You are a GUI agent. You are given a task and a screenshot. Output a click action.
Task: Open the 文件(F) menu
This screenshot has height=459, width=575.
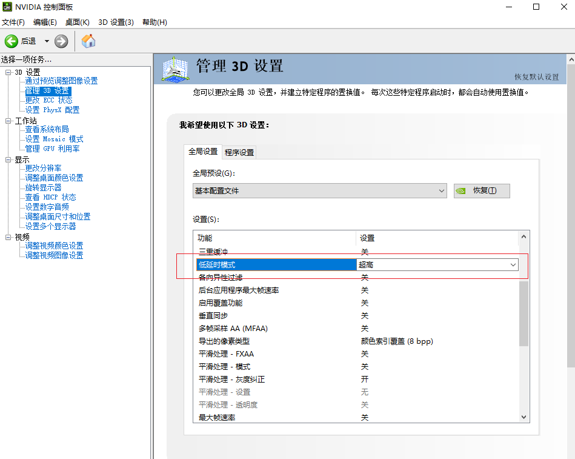click(13, 22)
